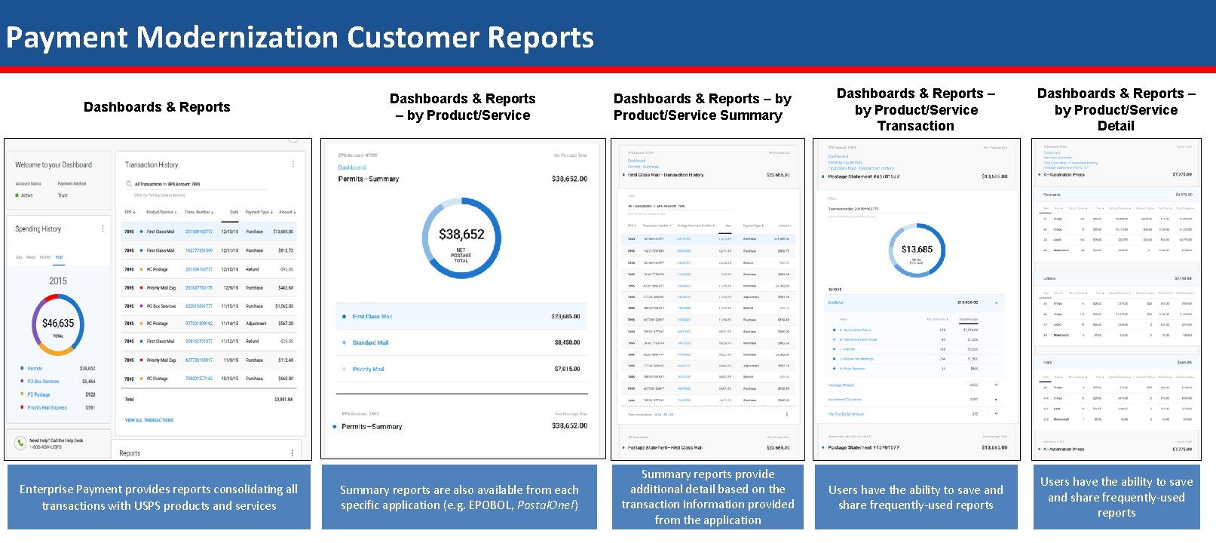The width and height of the screenshot is (1216, 543).
Task: Click the Postage Statement #45701577 heading
Action: click(864, 176)
